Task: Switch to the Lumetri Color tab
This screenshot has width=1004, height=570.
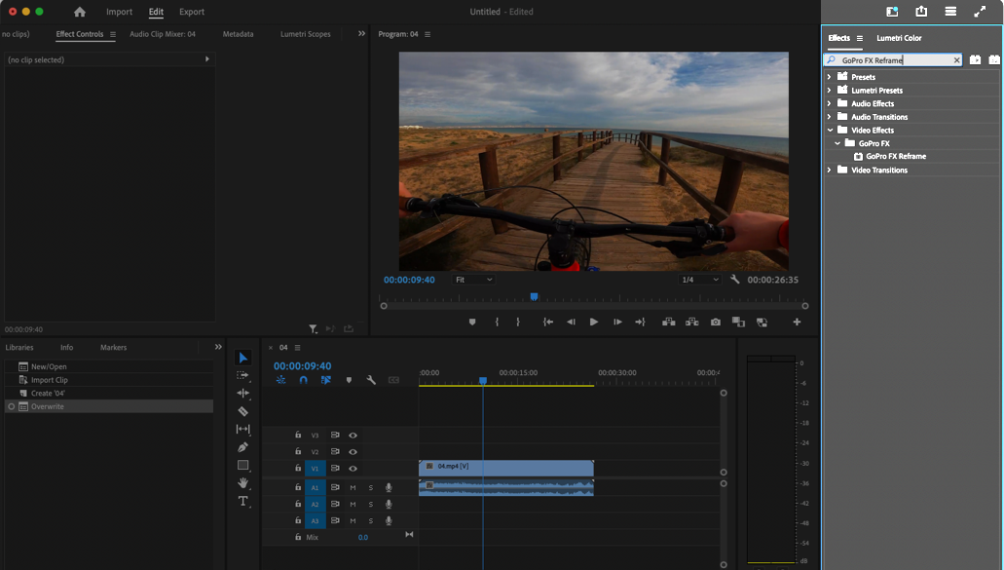Action: pyautogui.click(x=898, y=38)
